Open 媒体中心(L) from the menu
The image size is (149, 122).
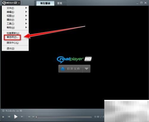pos(15,43)
